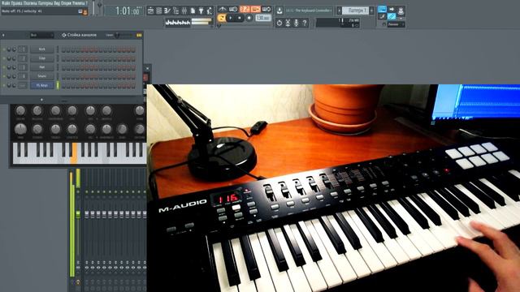
Task: Click the leftmost knob in FL Keys top knob row
Action: pyautogui.click(x=20, y=110)
